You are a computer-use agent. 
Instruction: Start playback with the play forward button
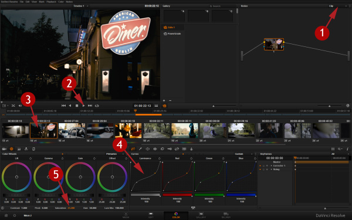83,106
